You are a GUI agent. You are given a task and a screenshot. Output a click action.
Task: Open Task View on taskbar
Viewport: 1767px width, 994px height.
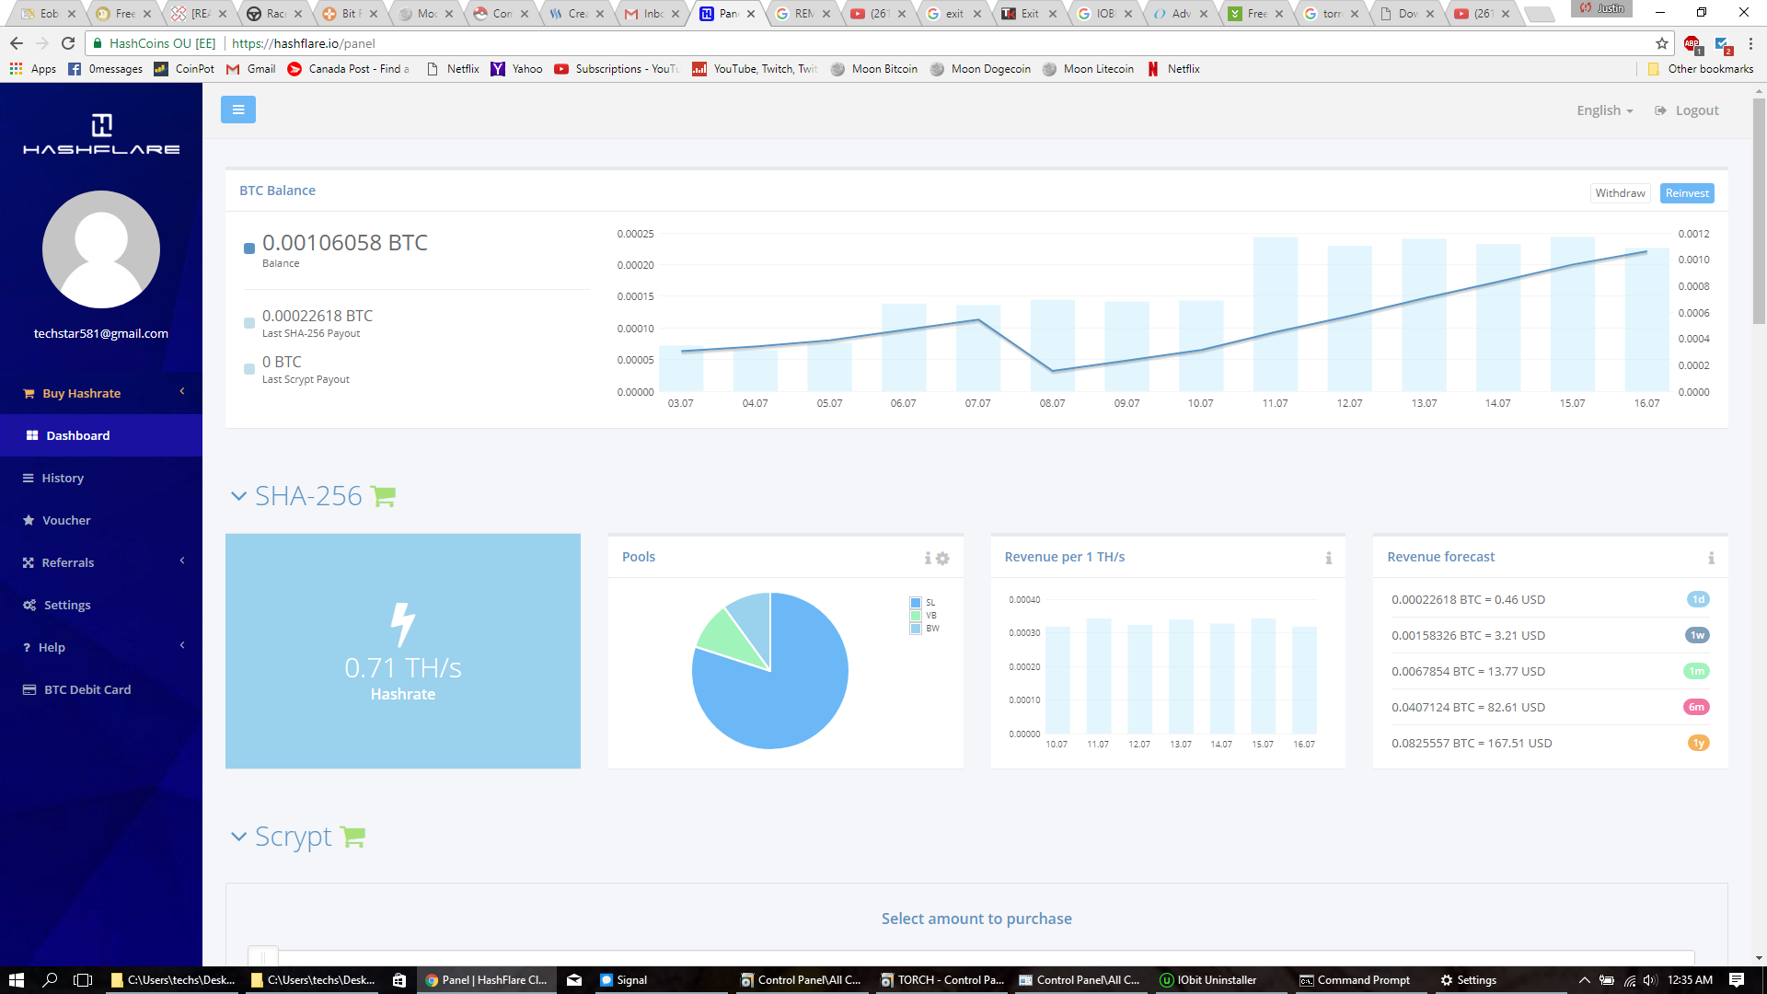[83, 980]
